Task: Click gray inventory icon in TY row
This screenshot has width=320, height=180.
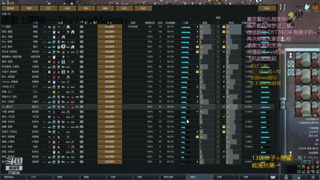Action: click(81, 27)
